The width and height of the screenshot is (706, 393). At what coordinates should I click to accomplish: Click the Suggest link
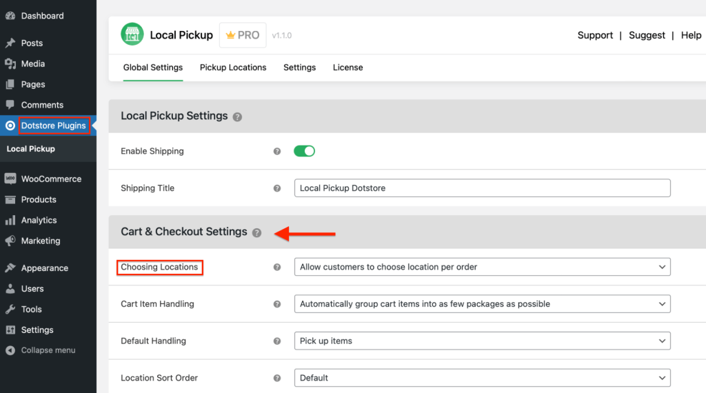[647, 35]
